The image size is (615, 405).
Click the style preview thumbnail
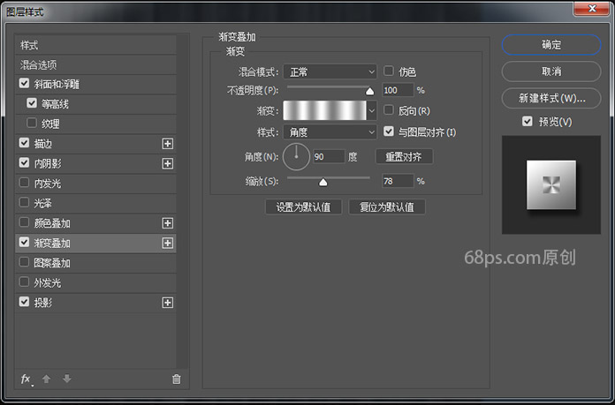click(x=551, y=185)
